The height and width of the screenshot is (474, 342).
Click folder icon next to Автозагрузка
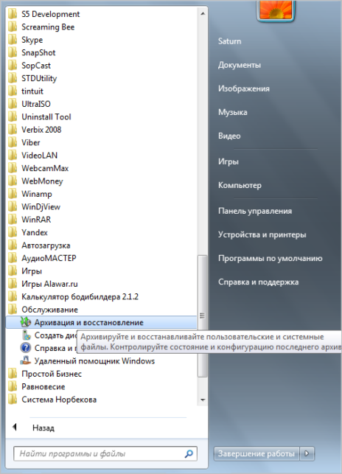click(x=13, y=245)
